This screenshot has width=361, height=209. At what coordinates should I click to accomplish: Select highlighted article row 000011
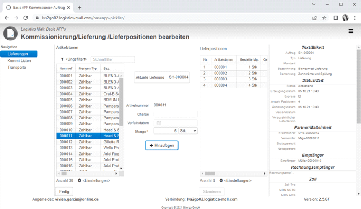pyautogui.click(x=88, y=136)
